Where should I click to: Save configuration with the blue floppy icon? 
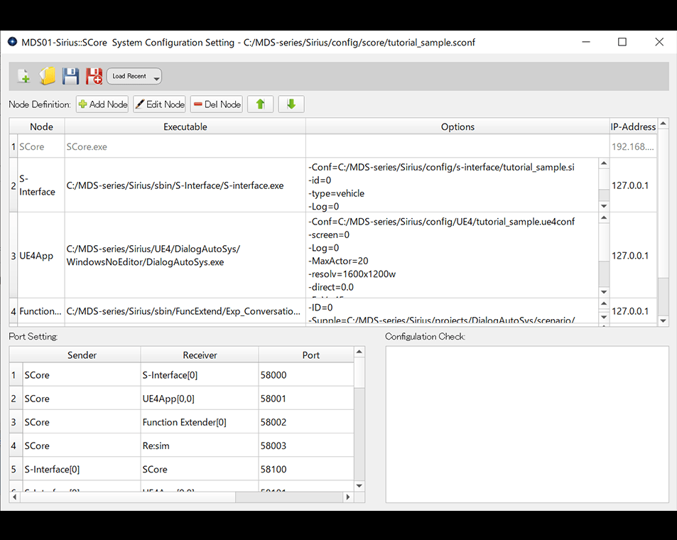click(x=70, y=76)
